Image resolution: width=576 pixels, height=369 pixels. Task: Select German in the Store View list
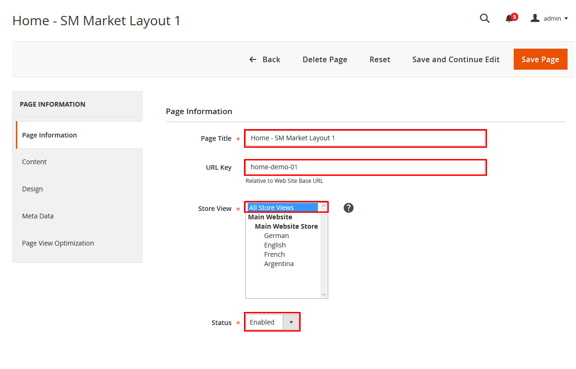276,236
